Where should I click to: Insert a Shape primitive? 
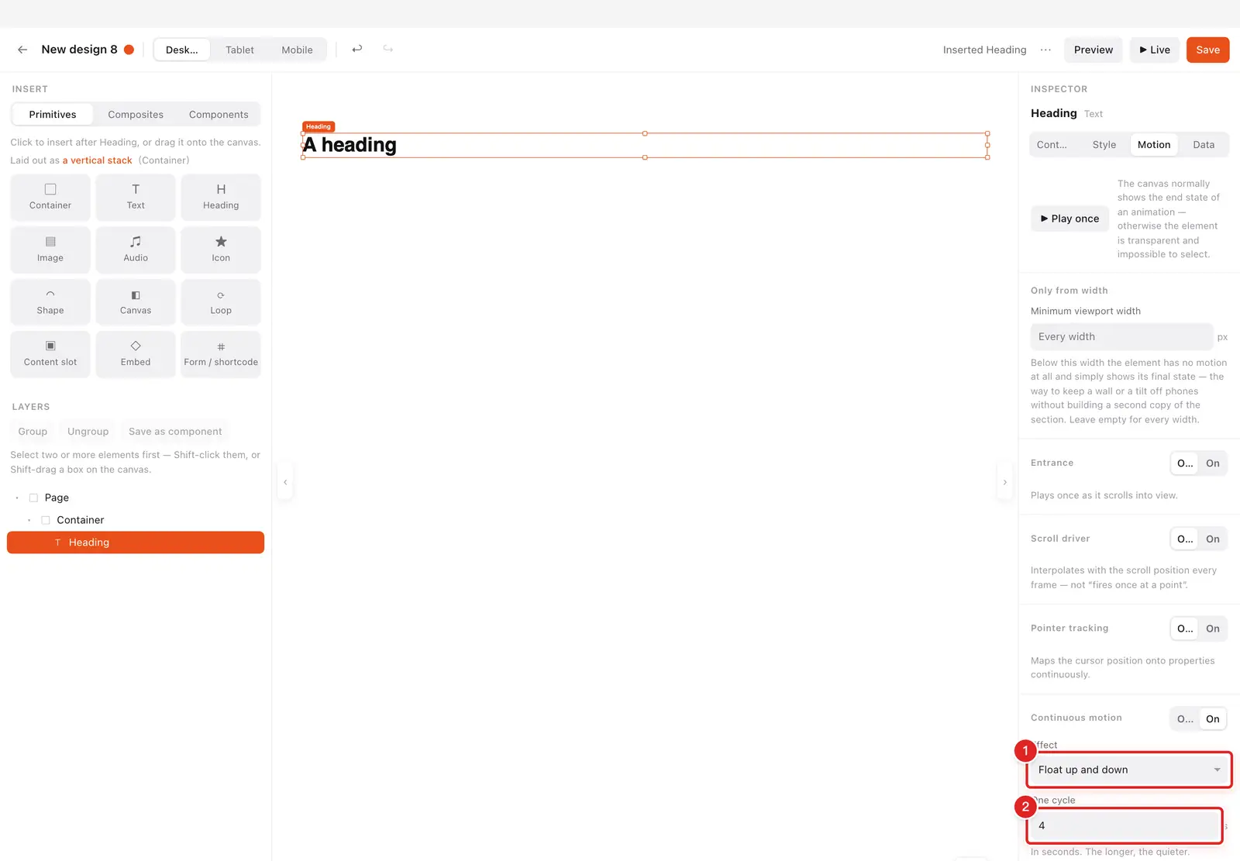[x=50, y=302]
